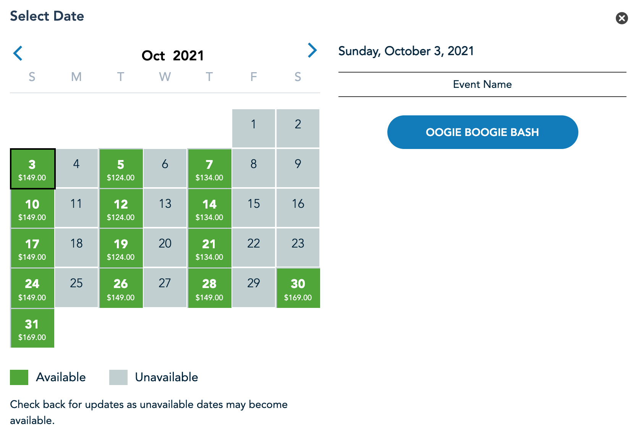The height and width of the screenshot is (437, 641).
Task: Choose October 19 for $124.00
Action: pyautogui.click(x=121, y=249)
